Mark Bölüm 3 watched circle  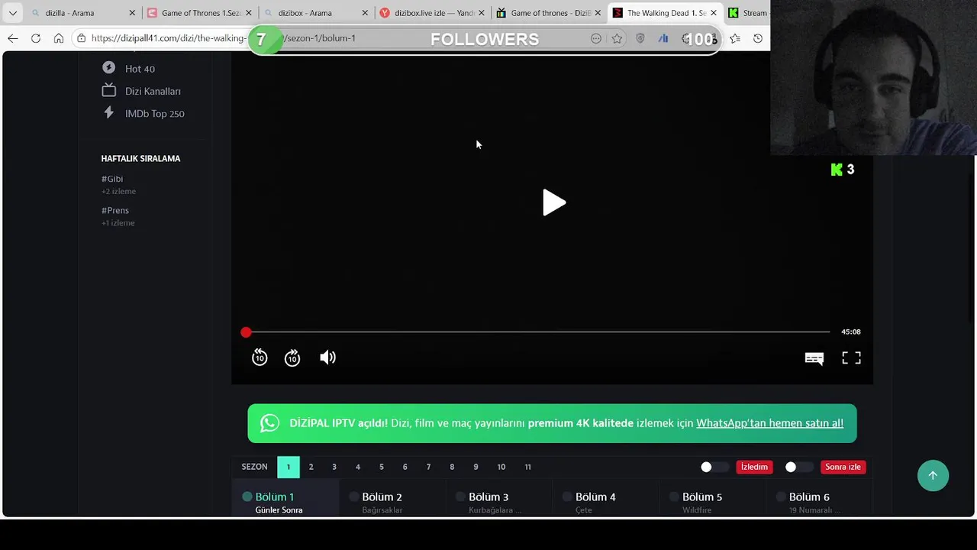[460, 497]
